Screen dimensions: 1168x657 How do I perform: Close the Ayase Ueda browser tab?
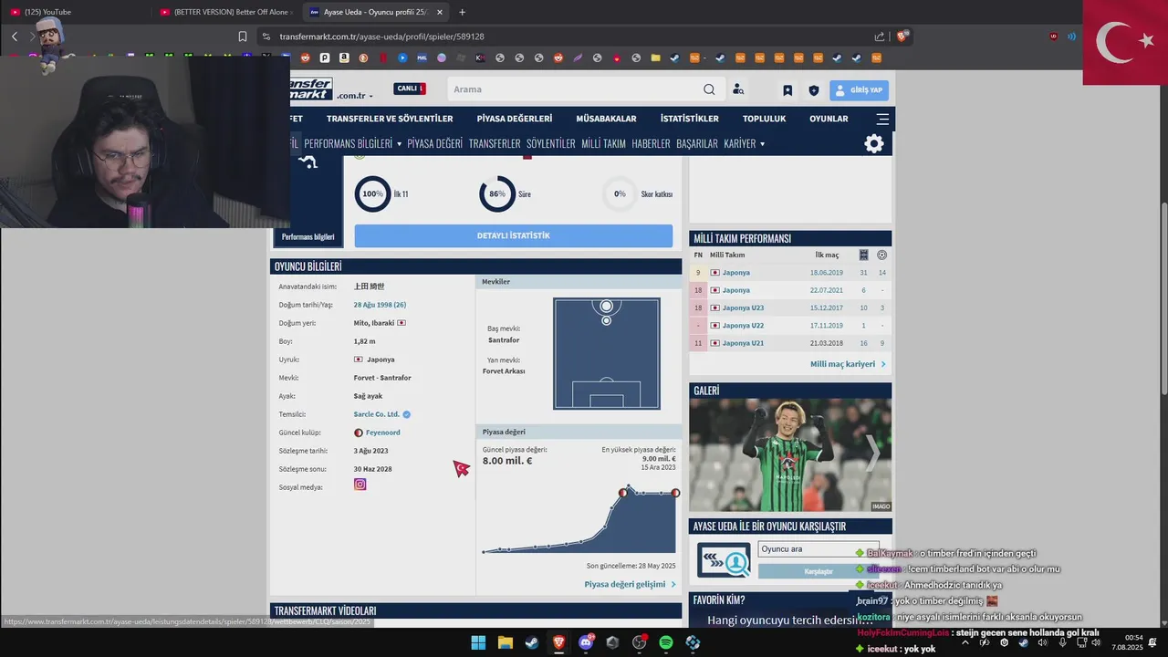tap(440, 12)
